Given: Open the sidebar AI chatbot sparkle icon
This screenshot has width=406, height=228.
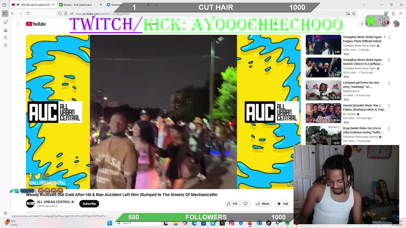Looking at the screenshot, I should (5, 22).
